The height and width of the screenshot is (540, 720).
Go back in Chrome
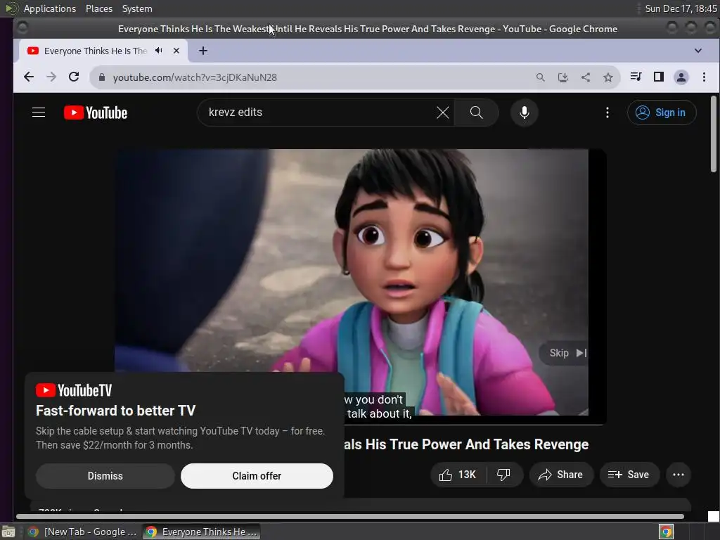click(x=29, y=77)
